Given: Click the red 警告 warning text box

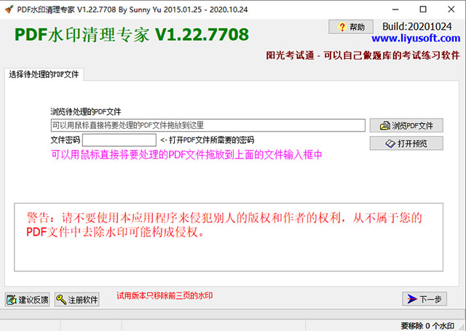Looking at the screenshot, I should 229,237.
